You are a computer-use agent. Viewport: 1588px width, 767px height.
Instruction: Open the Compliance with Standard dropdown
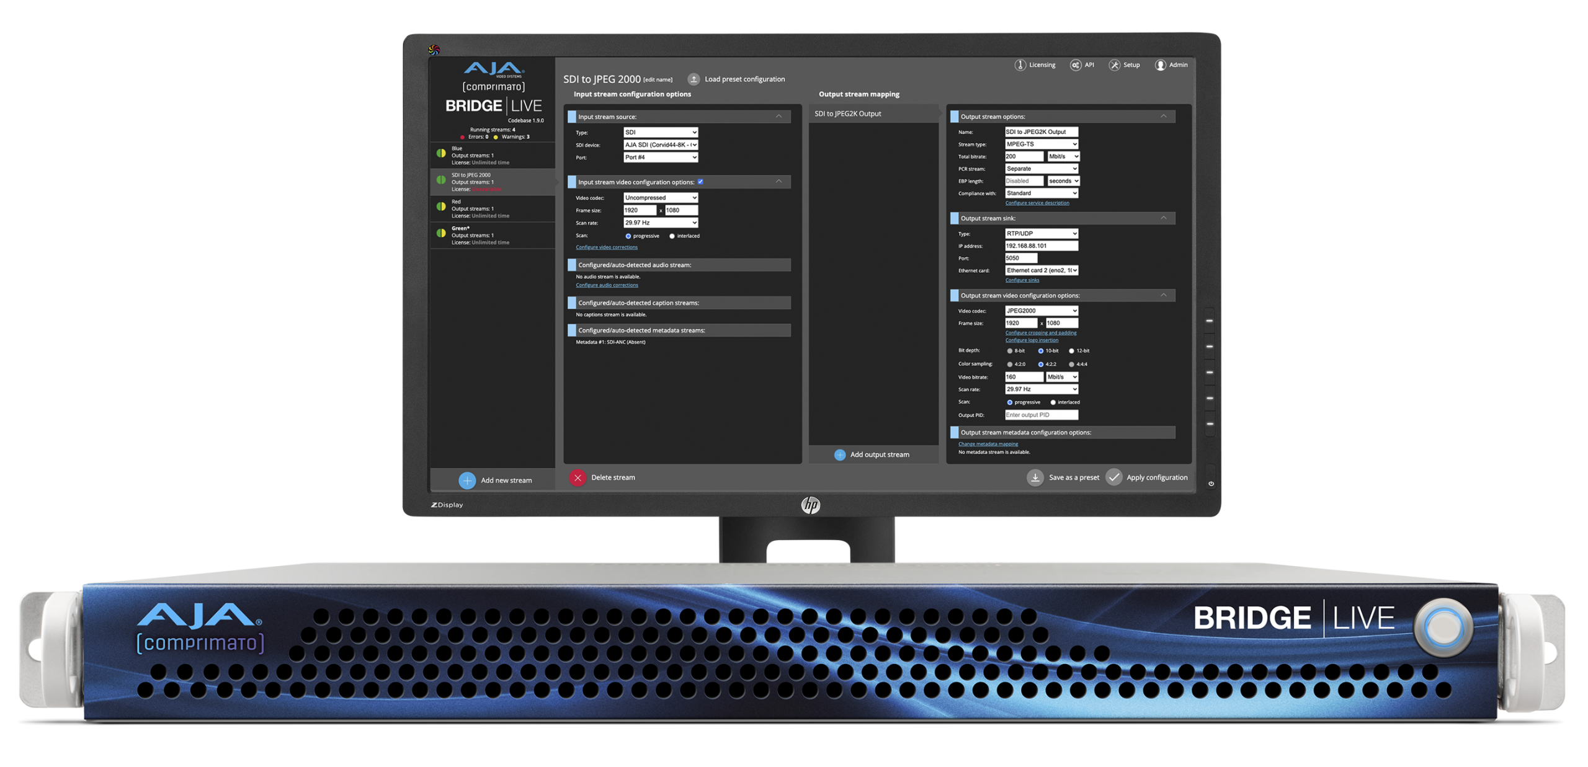click(1041, 193)
